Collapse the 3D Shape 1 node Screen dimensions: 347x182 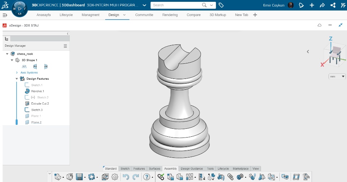[12, 60]
